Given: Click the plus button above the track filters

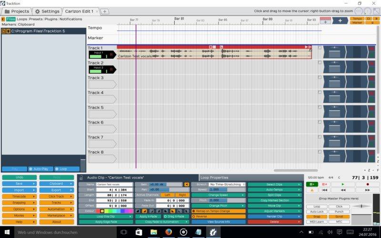Looking at the screenshot, I should 340,20.
